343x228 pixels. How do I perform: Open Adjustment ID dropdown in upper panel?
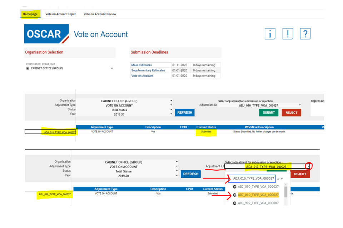pyautogui.click(x=300, y=105)
